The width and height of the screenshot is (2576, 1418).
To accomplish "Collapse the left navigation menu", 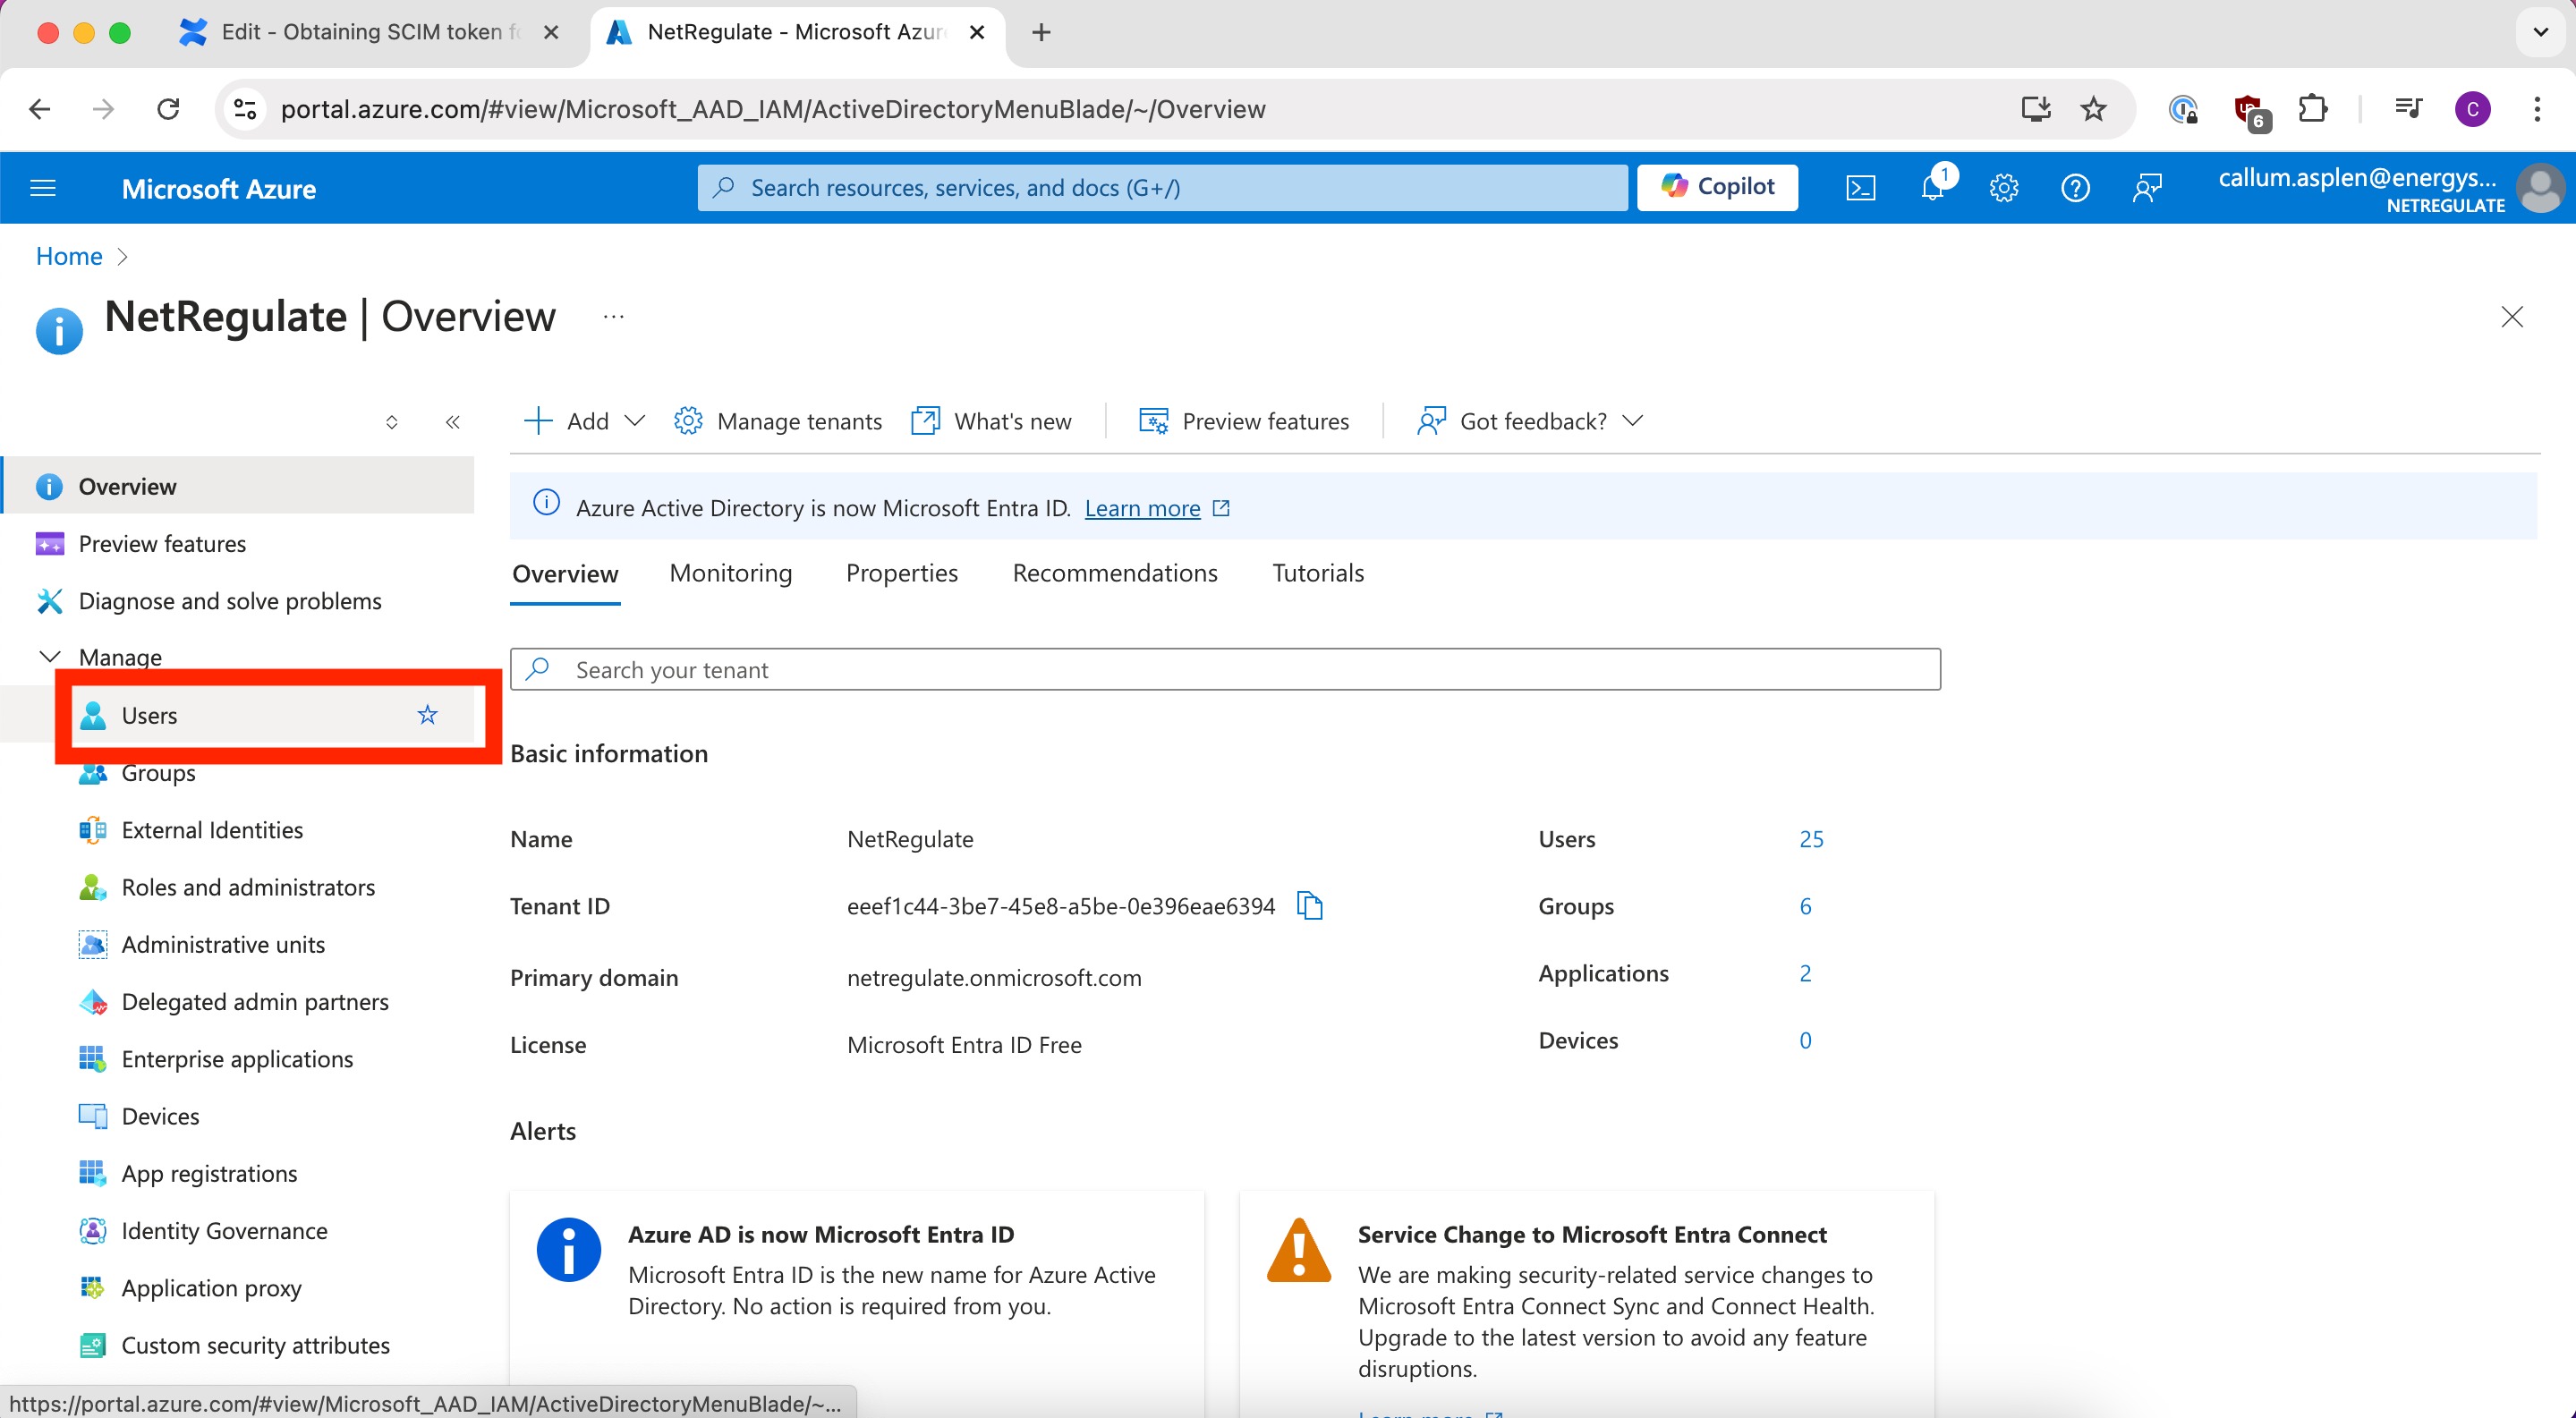I will [453, 422].
